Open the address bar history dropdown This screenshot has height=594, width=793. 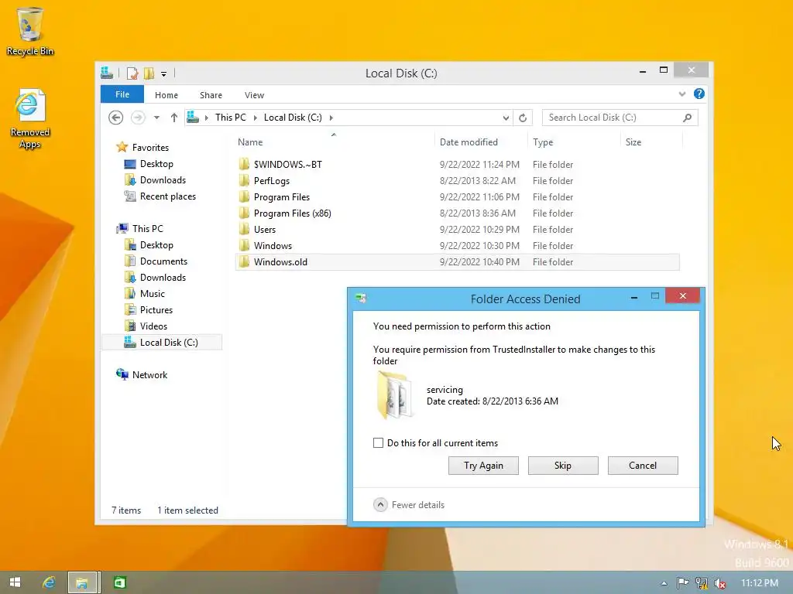pos(506,118)
